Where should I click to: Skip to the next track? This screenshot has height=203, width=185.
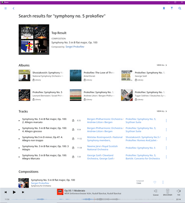(23, 192)
